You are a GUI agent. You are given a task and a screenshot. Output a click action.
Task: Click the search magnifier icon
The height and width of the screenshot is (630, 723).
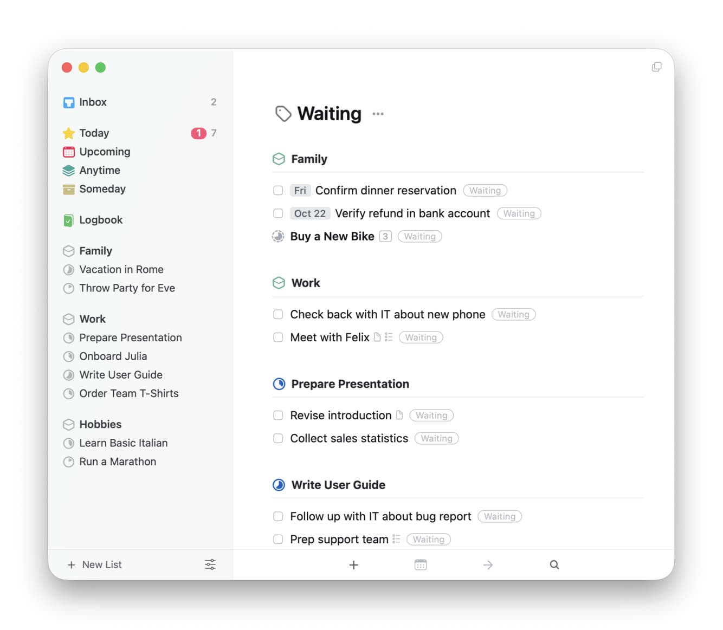(x=554, y=564)
